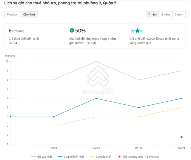Toggle the 'Giá phổ biến nhất' legend series
This screenshot has width=191, height=160.
(70, 156)
